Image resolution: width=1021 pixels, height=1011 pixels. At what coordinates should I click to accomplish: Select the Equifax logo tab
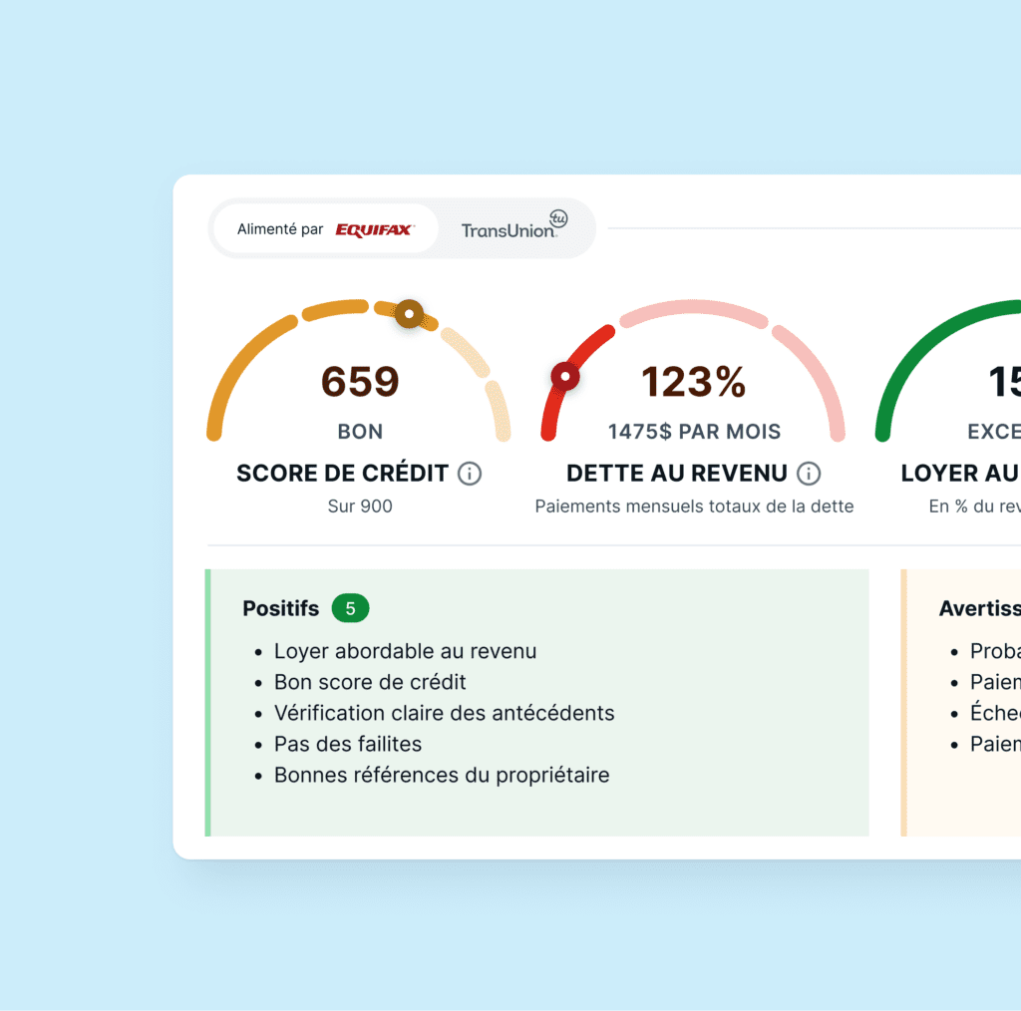(x=373, y=230)
